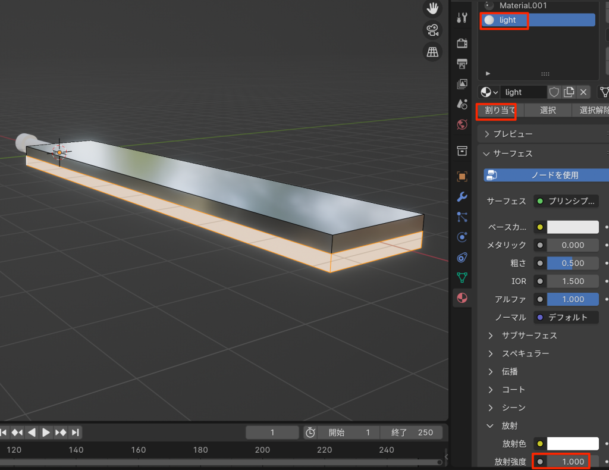This screenshot has height=470, width=609.
Task: Toggle the preview range stopwatch icon
Action: 310,433
